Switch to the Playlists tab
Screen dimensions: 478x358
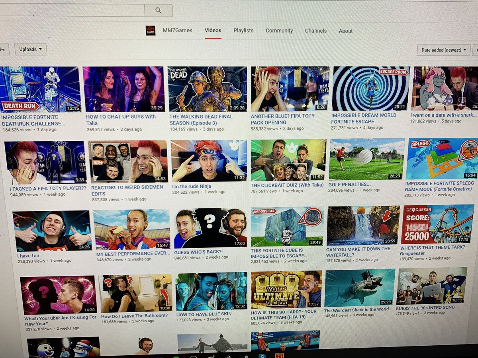point(243,31)
